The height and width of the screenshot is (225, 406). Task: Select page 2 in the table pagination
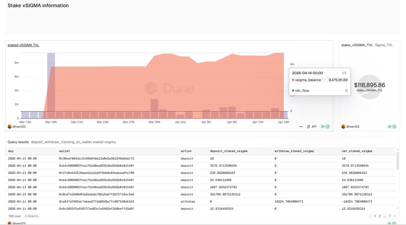pyautogui.click(x=380, y=216)
